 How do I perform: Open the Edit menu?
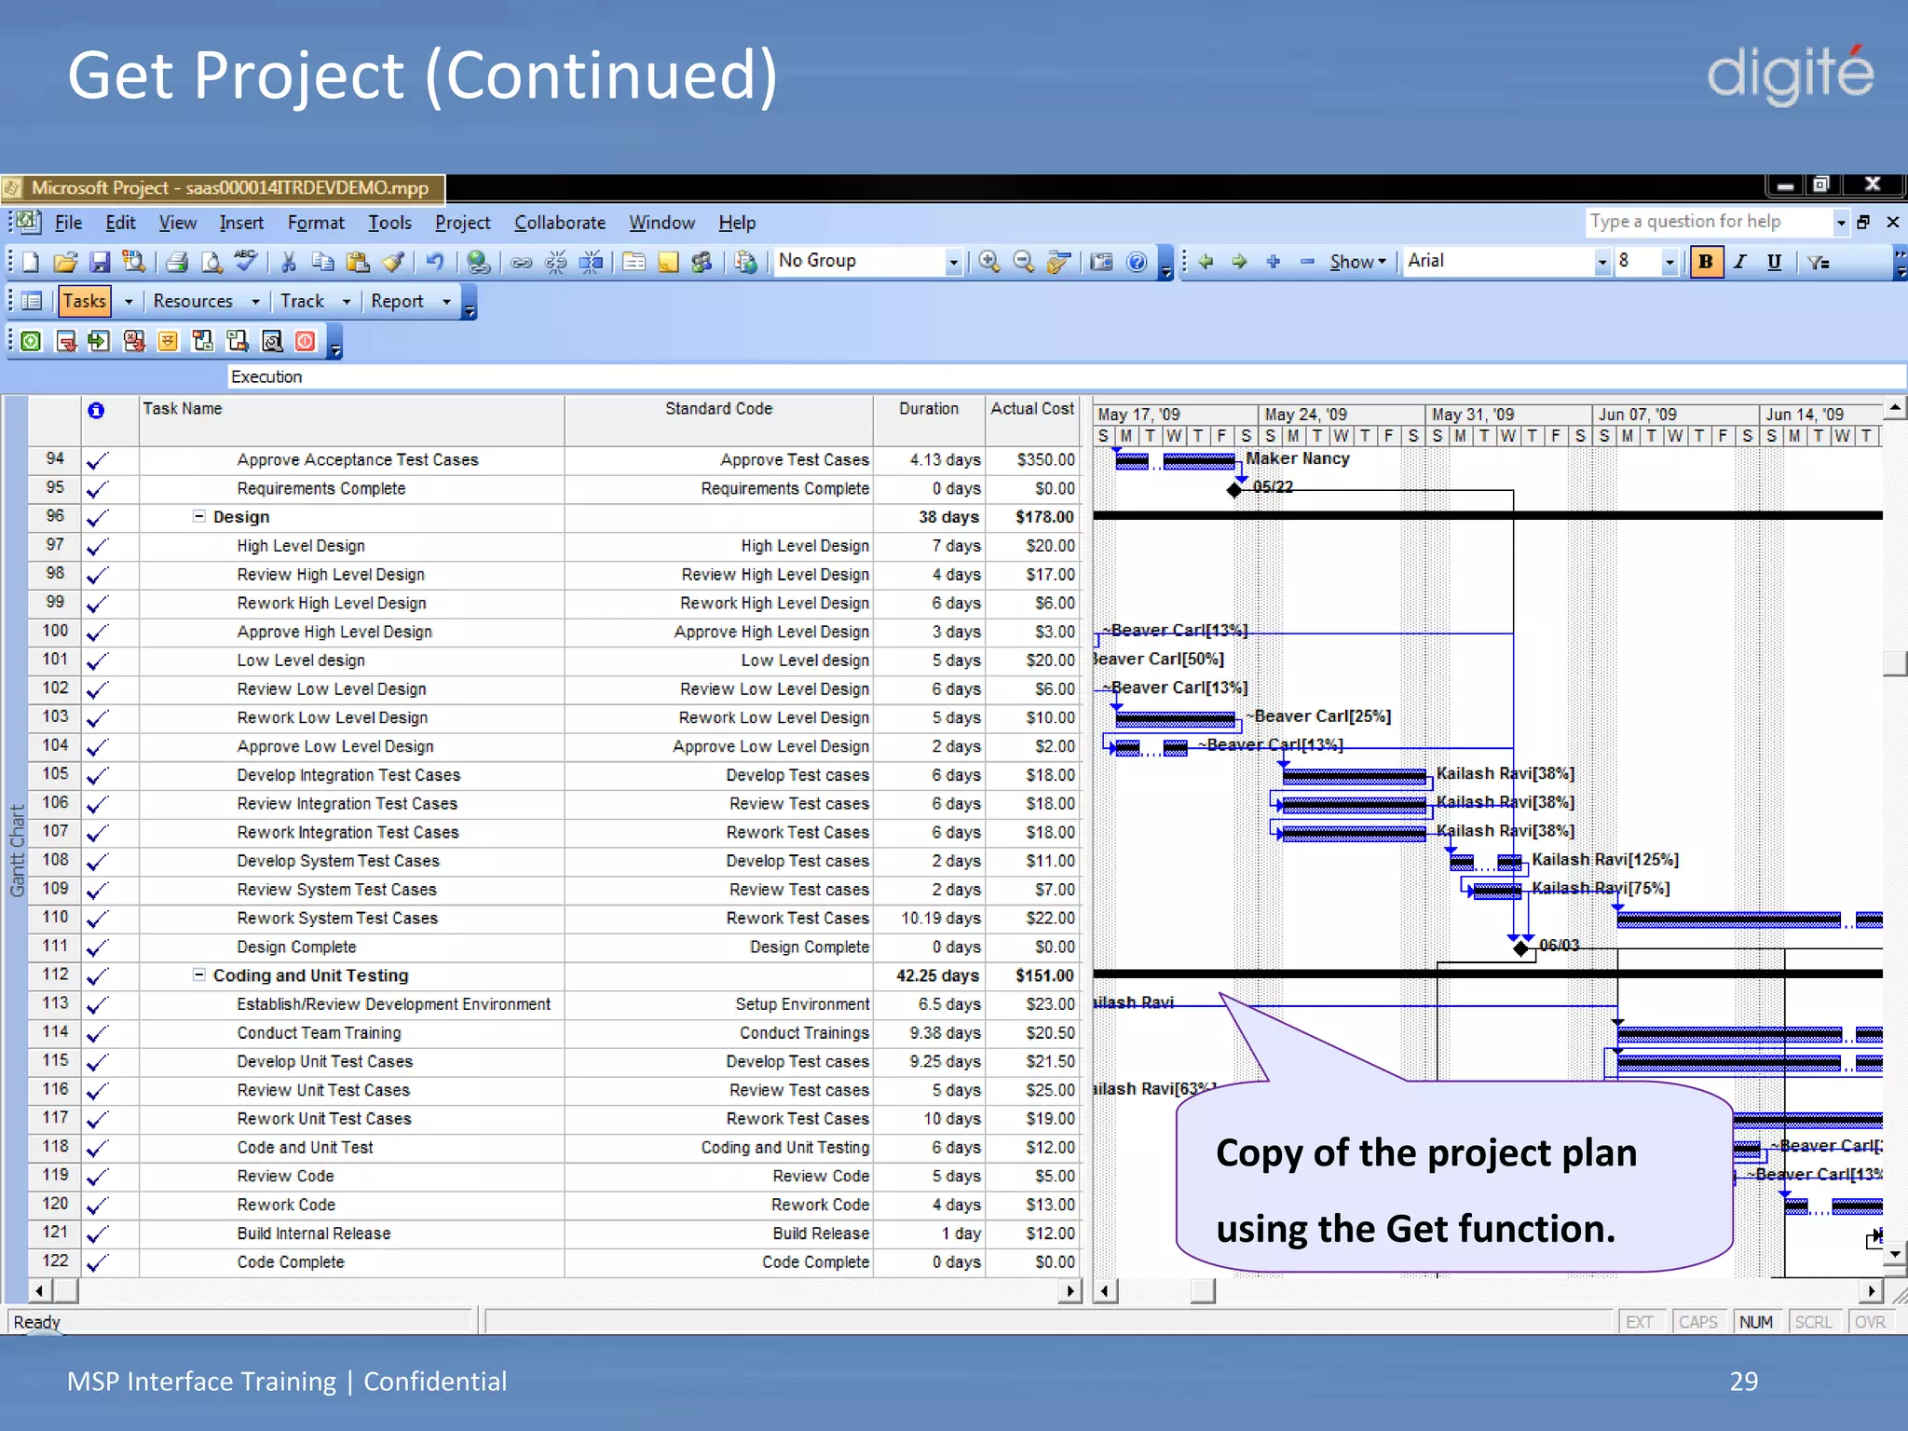pos(120,224)
